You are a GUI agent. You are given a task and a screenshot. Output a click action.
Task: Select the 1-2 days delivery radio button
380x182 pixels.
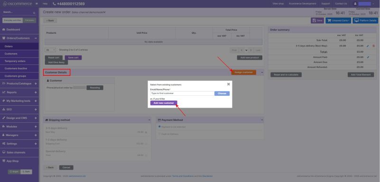[x=146, y=144]
